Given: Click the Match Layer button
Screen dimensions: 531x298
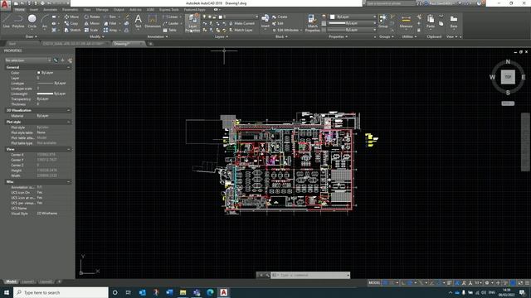Looking at the screenshot, I should tap(241, 30).
